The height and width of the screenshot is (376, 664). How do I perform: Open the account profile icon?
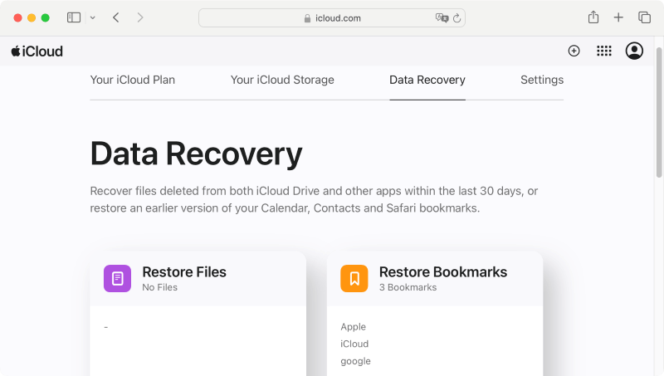coord(634,51)
